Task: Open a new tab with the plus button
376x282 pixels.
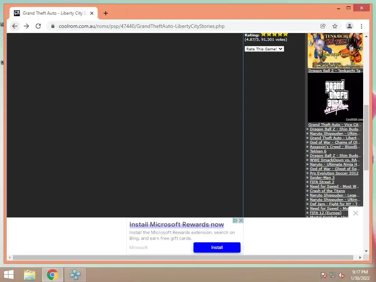Action: 106,13
